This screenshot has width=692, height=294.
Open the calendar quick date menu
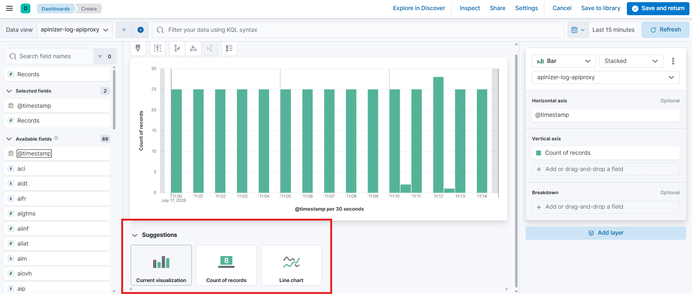coord(578,30)
